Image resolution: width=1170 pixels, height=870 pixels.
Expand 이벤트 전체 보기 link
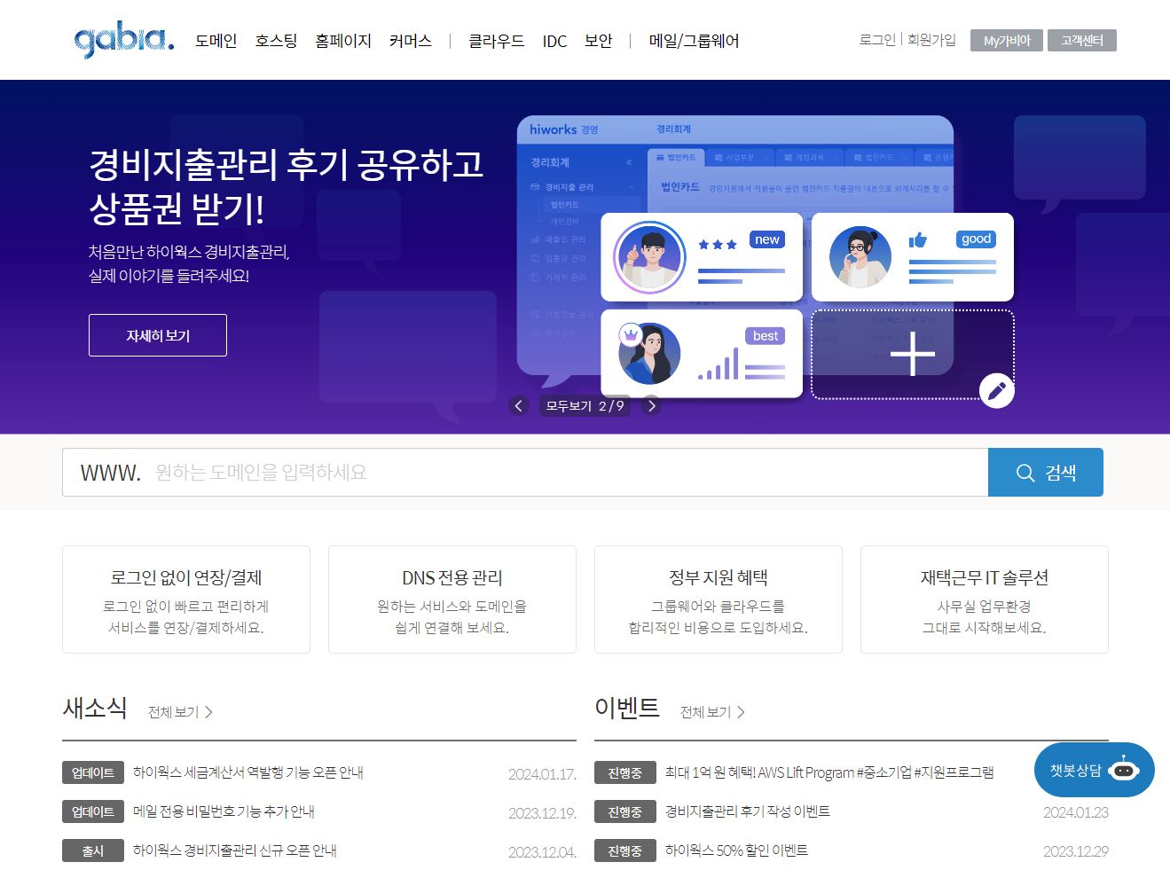712,712
